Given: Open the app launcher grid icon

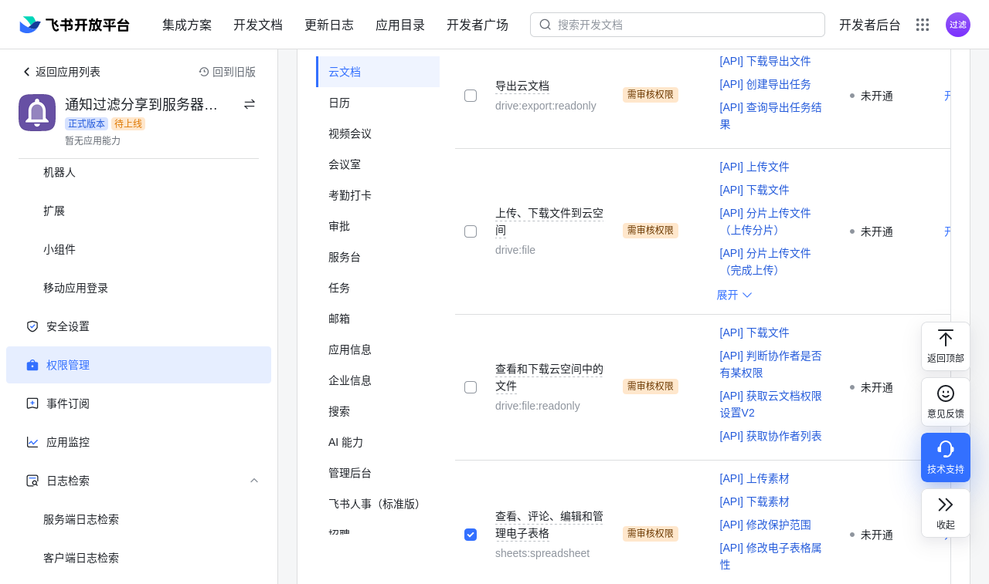Looking at the screenshot, I should pyautogui.click(x=923, y=25).
